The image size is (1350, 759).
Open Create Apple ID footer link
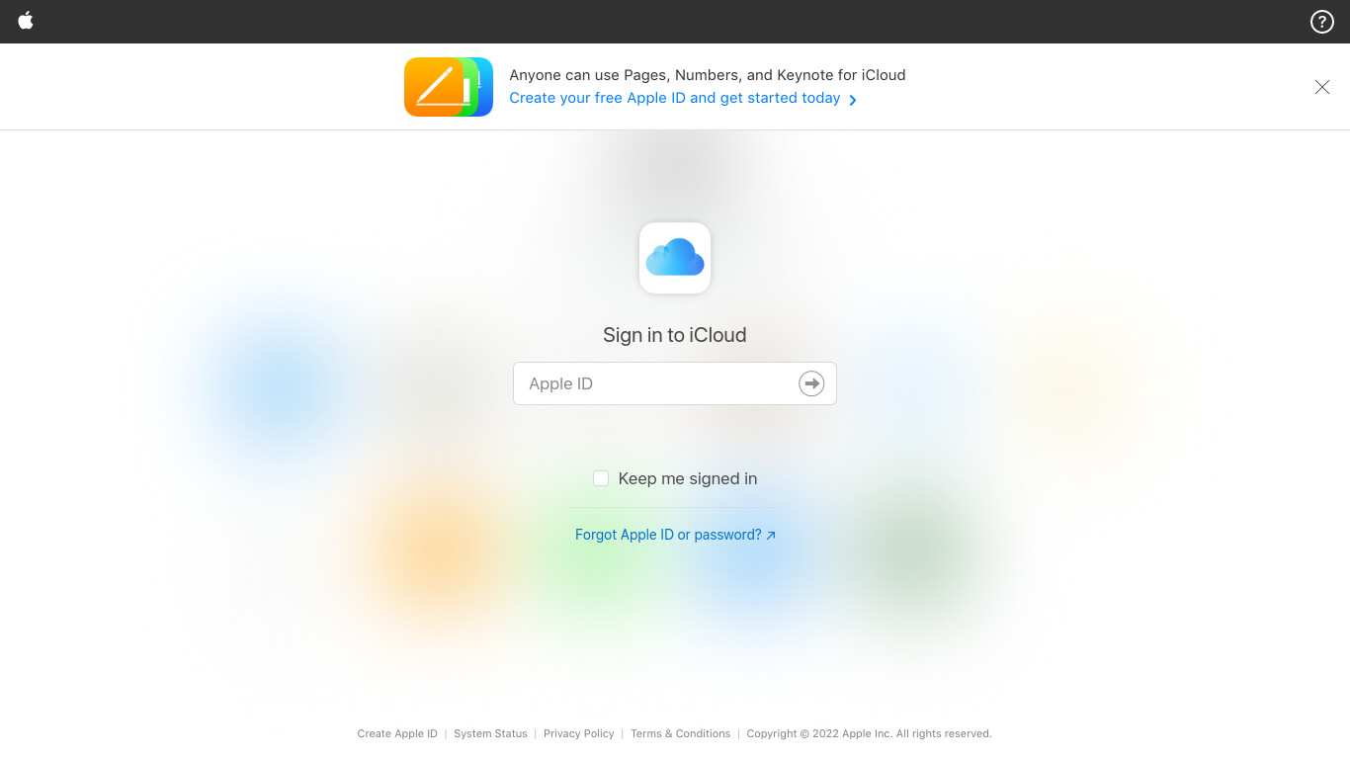(x=397, y=733)
